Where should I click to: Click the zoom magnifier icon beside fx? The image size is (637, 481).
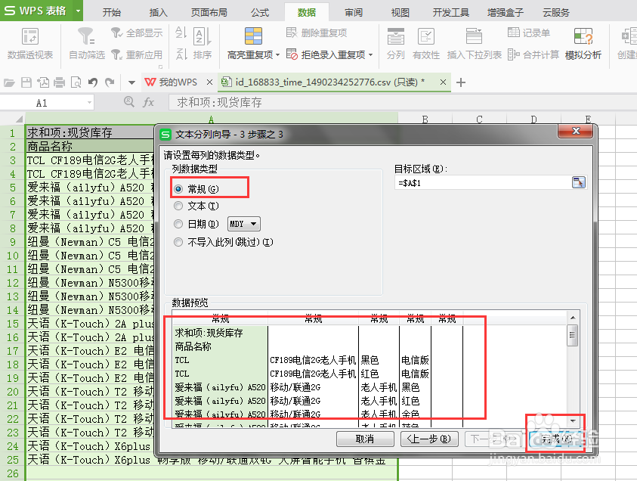tap(129, 101)
